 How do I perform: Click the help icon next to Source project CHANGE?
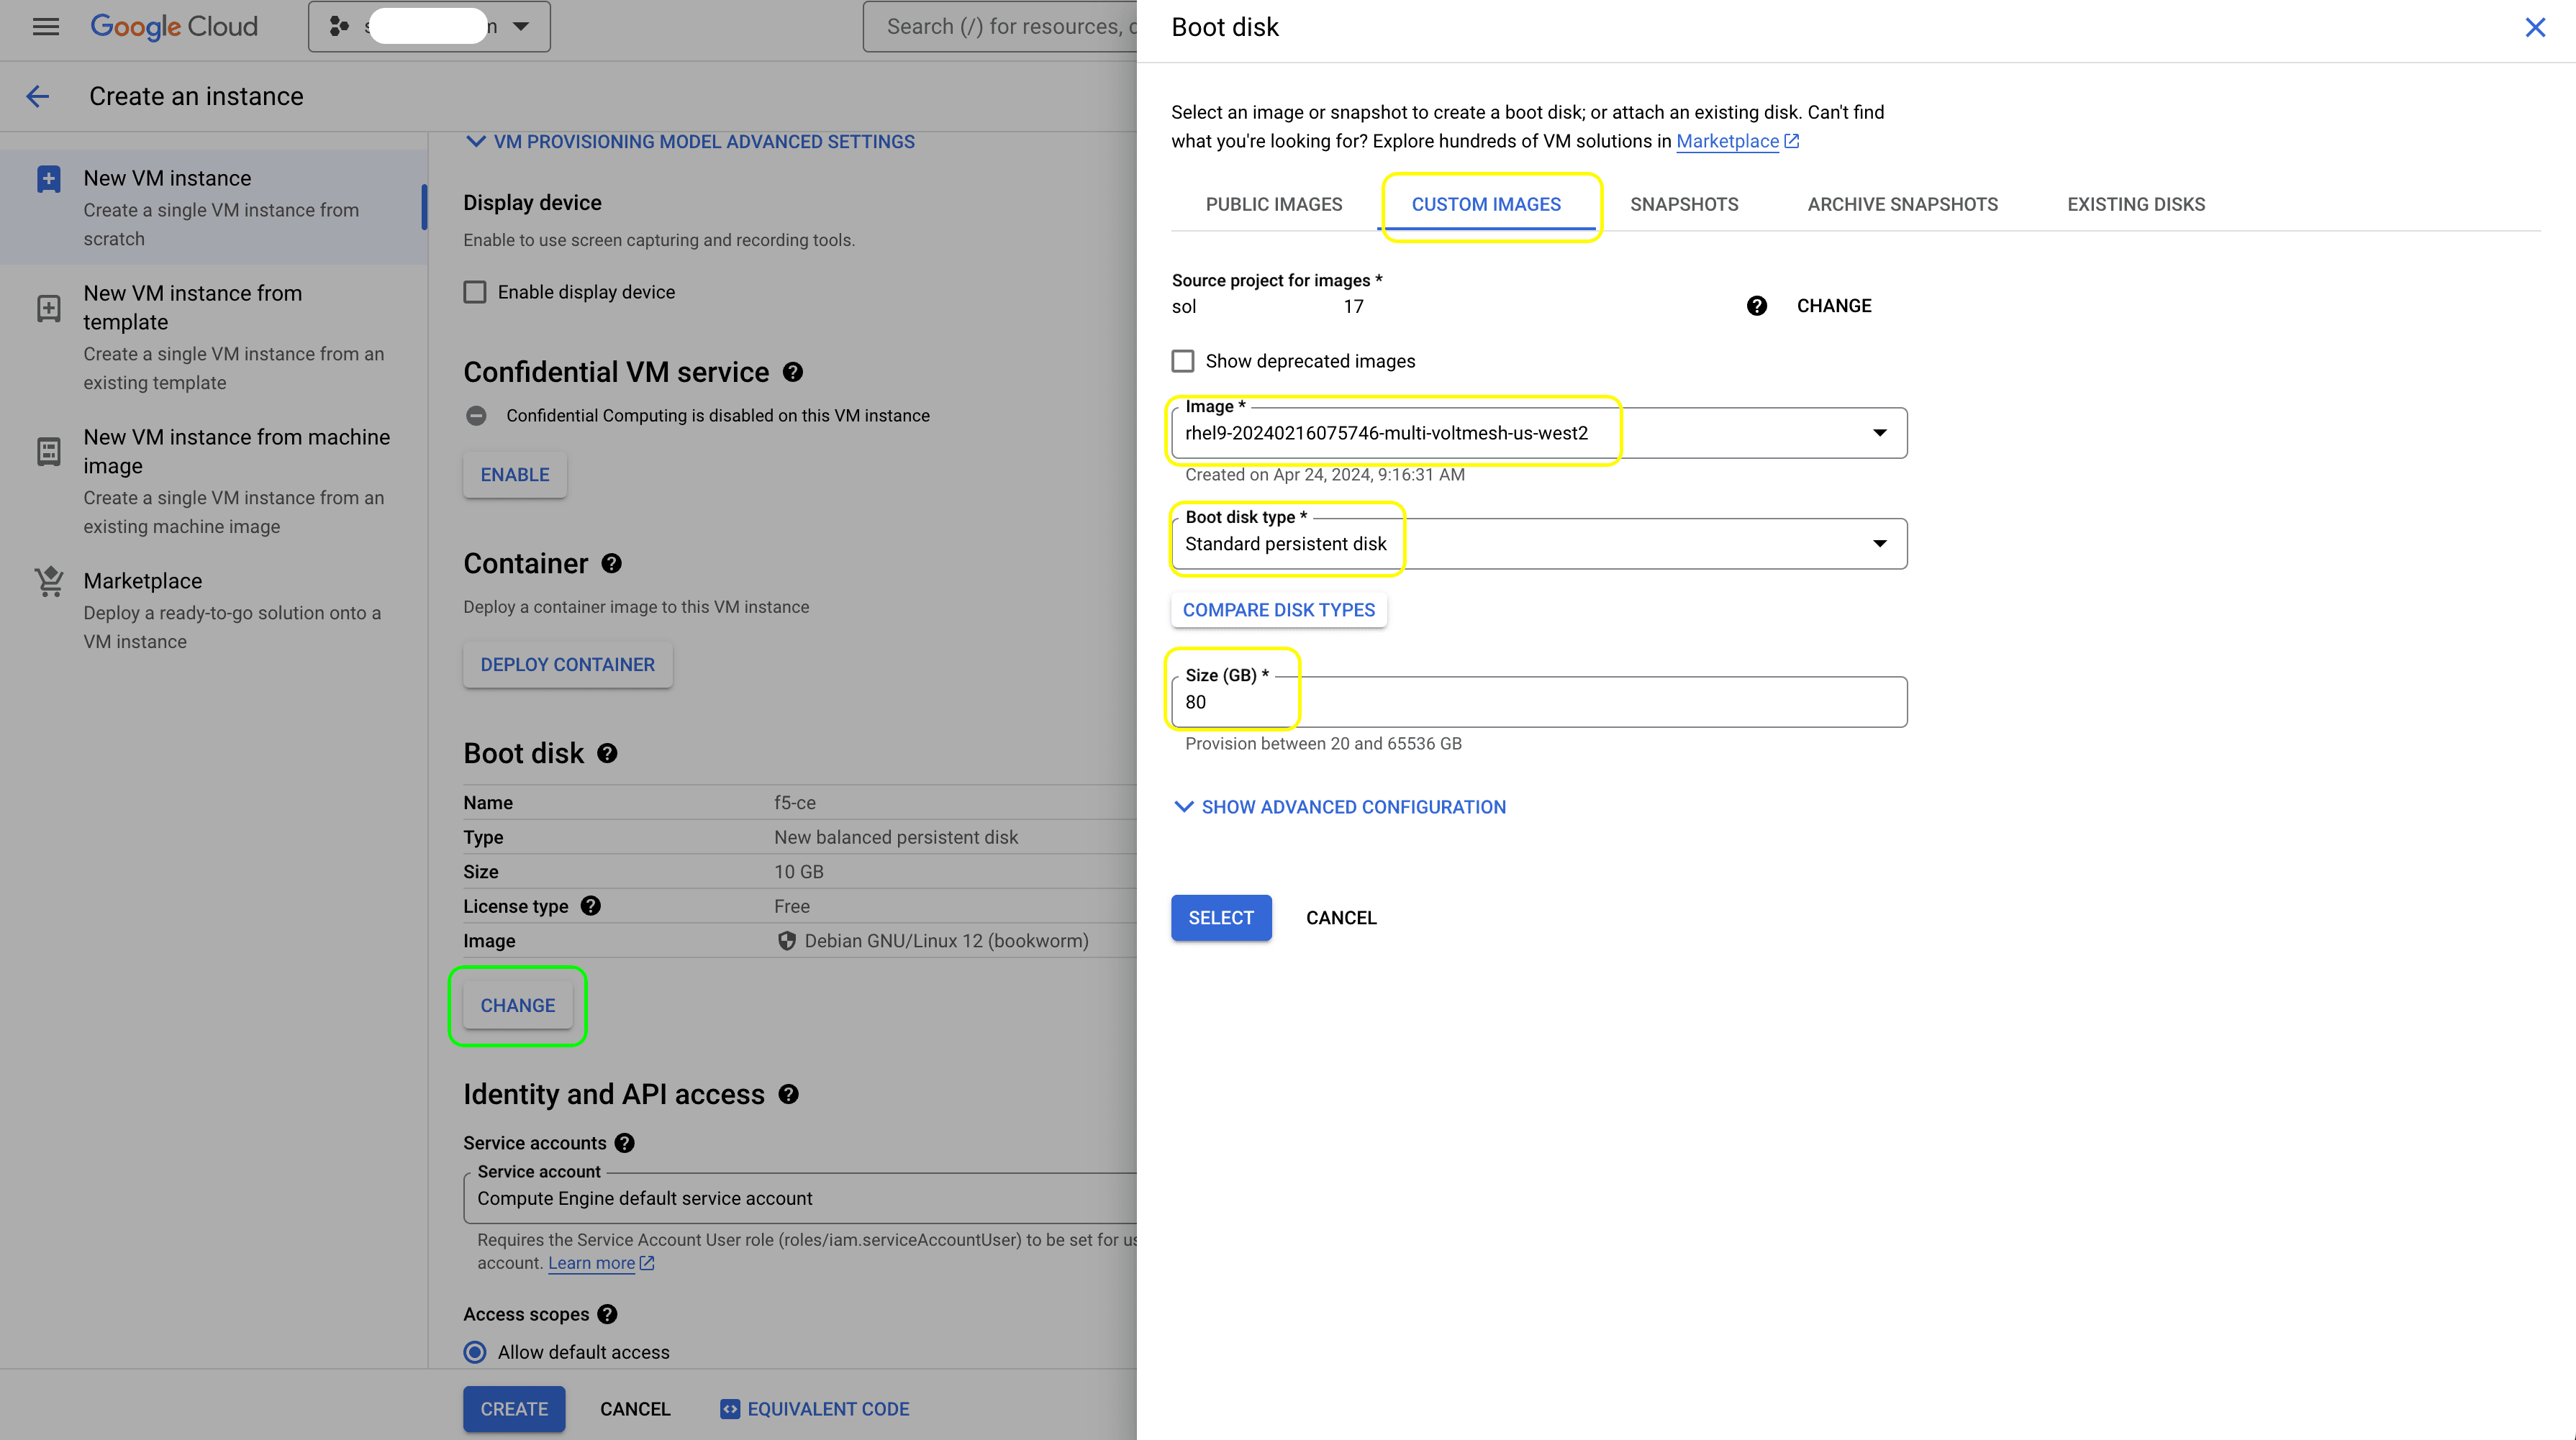click(1756, 306)
